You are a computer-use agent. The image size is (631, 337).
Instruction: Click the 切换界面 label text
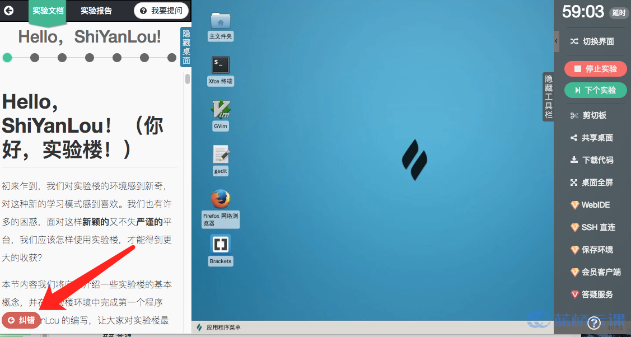coord(599,41)
